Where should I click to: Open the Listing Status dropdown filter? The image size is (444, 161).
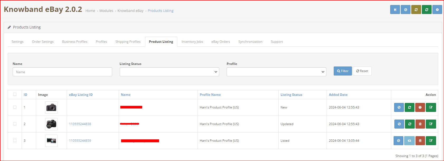[169, 72]
